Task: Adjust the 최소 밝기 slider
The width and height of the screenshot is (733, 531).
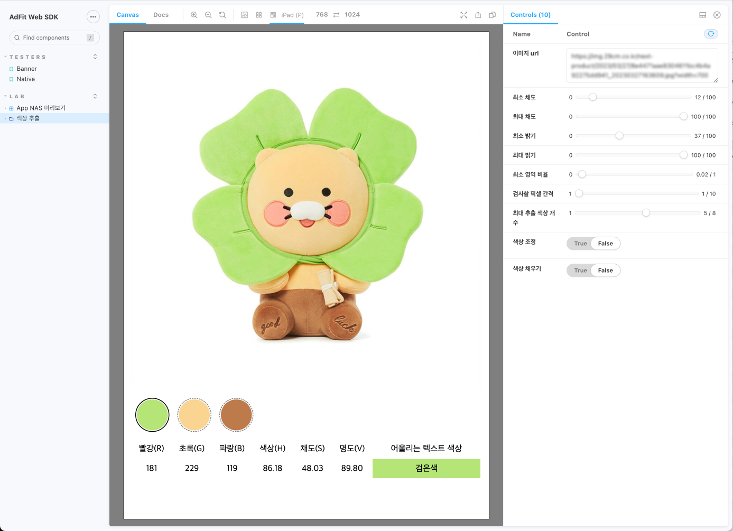Action: [x=633, y=136]
